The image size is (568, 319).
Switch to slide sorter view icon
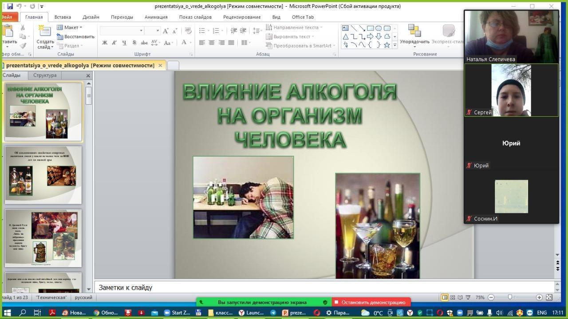(453, 297)
